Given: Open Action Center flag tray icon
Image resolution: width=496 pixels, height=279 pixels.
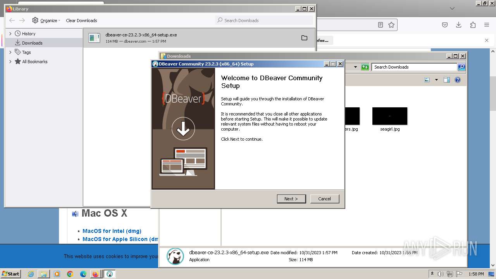Looking at the screenshot, I should [x=459, y=274].
